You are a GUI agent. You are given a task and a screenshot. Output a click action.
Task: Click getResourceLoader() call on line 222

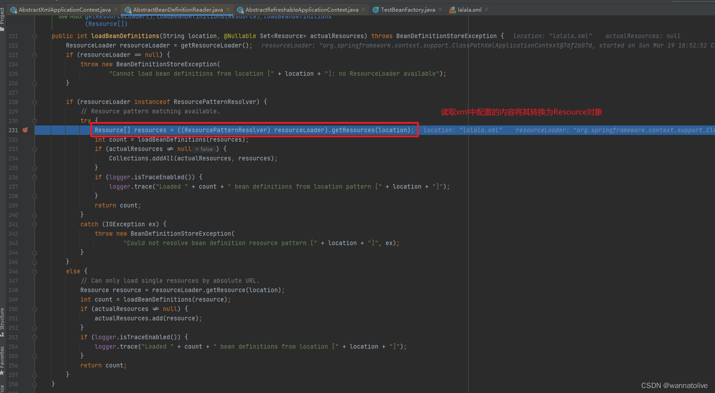215,45
